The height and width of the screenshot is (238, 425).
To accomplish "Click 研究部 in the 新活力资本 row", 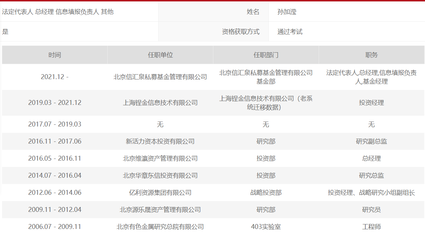I will pos(266,141).
